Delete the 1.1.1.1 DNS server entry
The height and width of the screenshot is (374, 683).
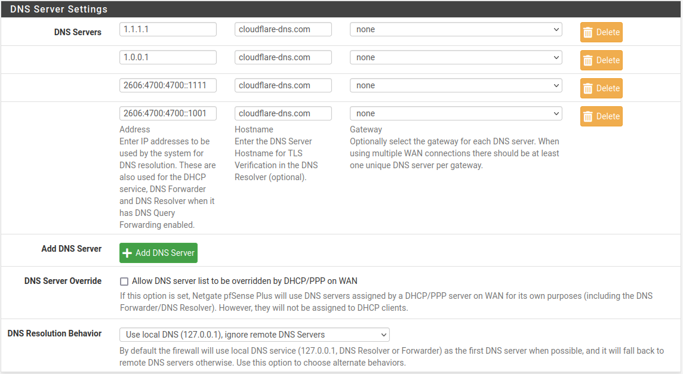(x=601, y=32)
